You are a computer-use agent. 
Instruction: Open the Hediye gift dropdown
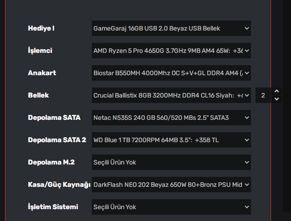pos(171,28)
